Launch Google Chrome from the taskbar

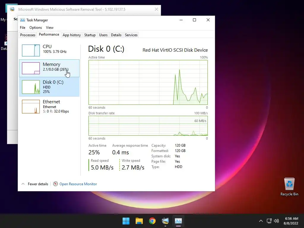[x=152, y=221]
